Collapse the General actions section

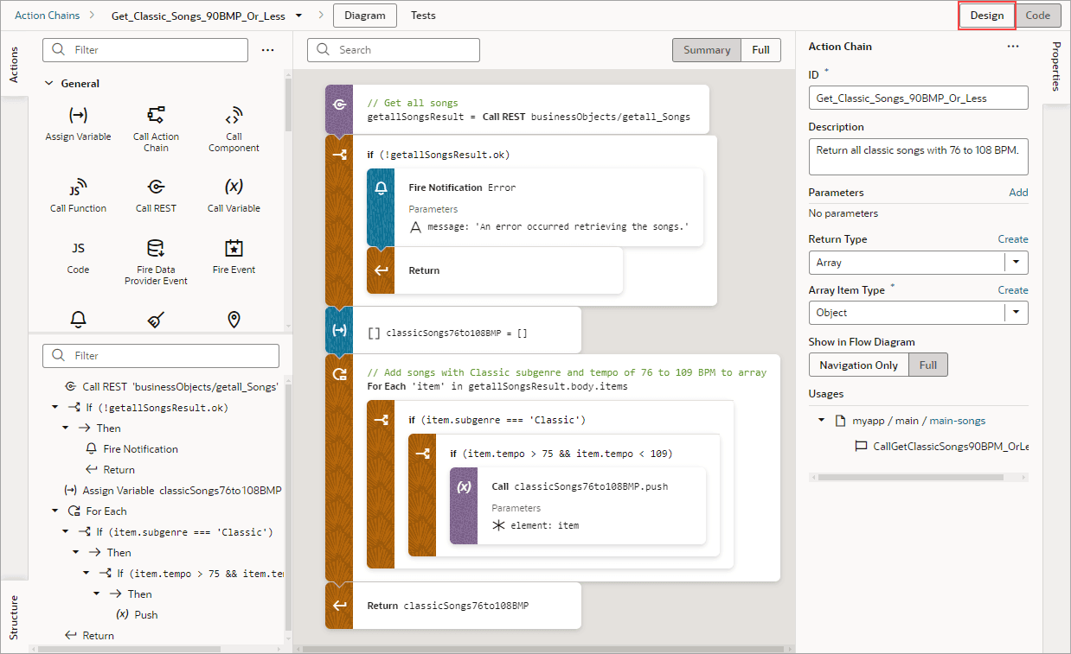click(x=48, y=84)
